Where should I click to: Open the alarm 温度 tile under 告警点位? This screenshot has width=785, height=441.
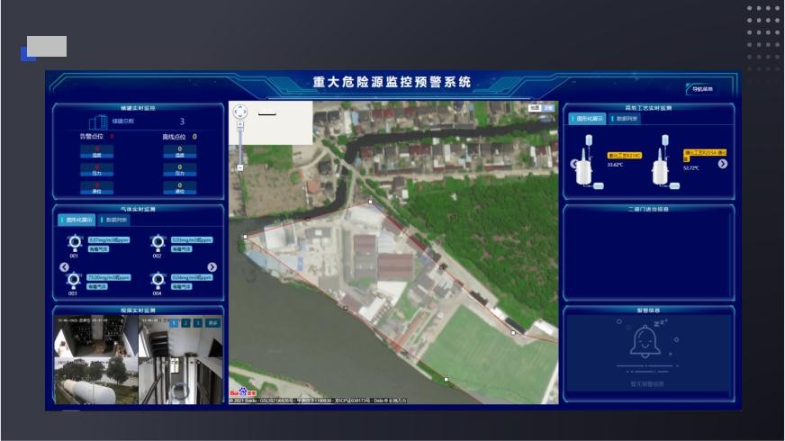tap(96, 152)
